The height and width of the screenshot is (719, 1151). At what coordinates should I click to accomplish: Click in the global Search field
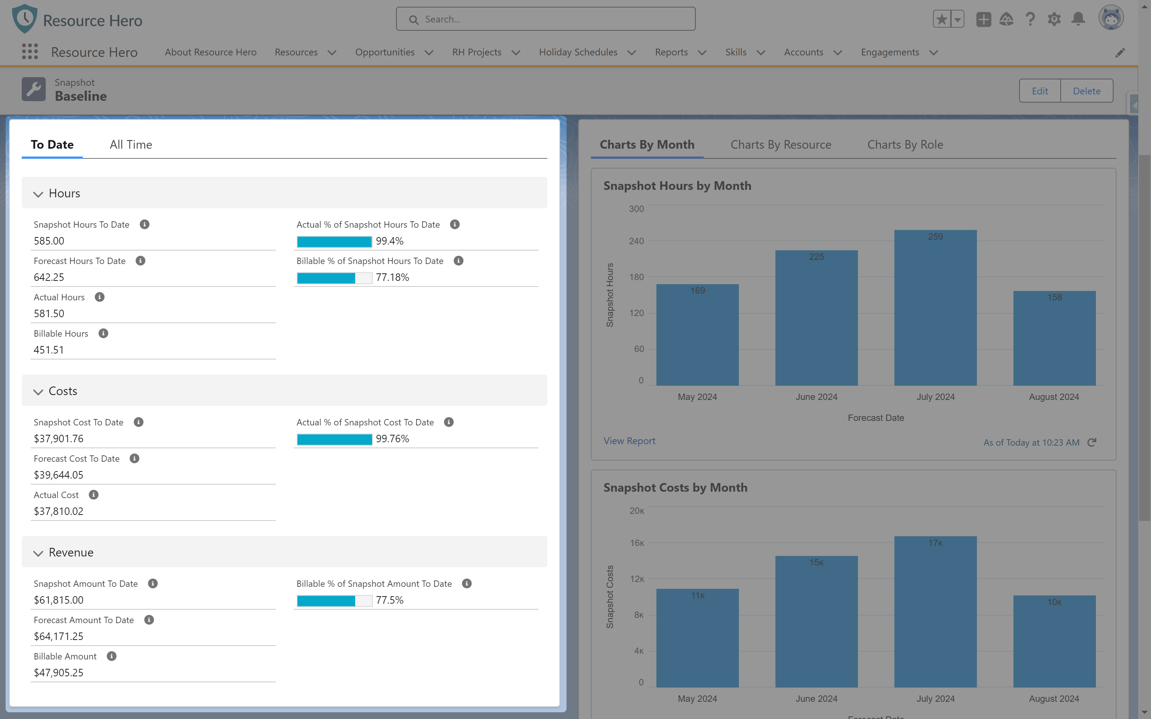tap(546, 19)
